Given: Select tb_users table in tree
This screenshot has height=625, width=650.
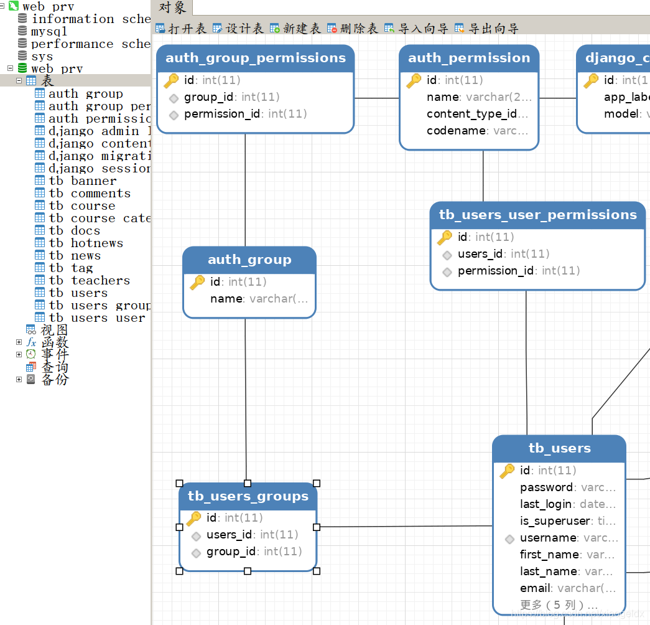Looking at the screenshot, I should click(78, 293).
